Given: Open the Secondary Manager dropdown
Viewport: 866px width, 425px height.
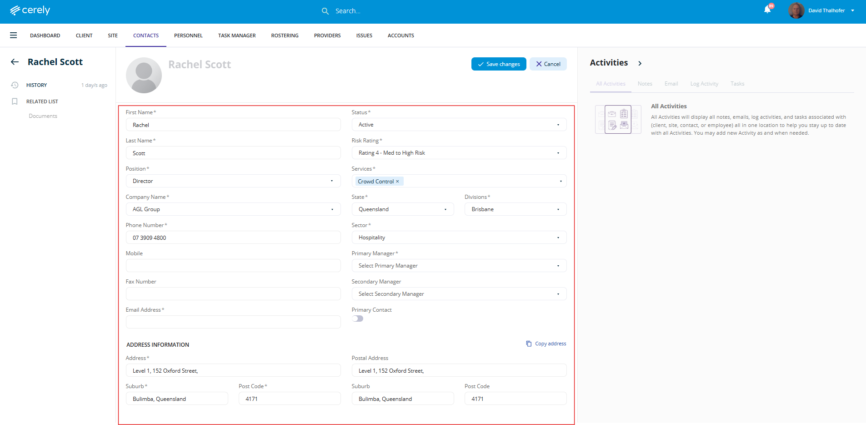Looking at the screenshot, I should click(459, 294).
